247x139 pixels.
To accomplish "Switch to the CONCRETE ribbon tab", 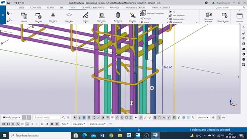I will tap(36, 7).
